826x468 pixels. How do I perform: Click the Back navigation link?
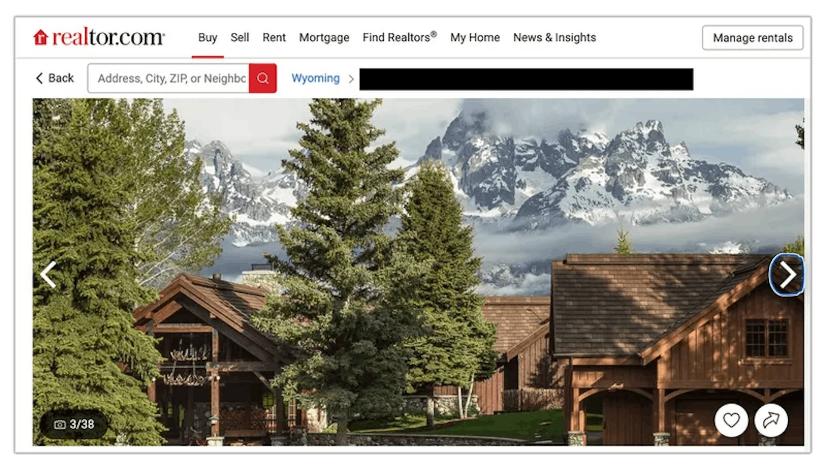coord(55,78)
